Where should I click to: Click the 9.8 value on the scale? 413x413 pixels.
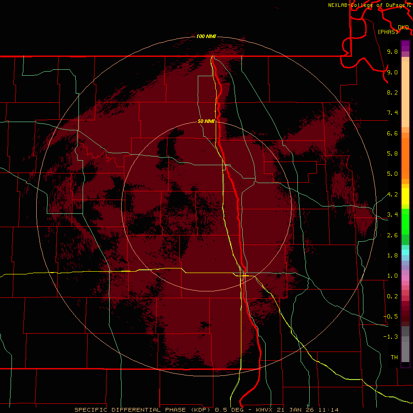392,51
